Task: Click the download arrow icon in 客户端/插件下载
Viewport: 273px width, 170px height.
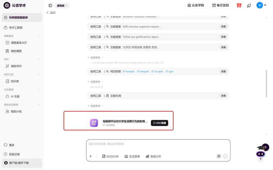Action: coord(6,163)
